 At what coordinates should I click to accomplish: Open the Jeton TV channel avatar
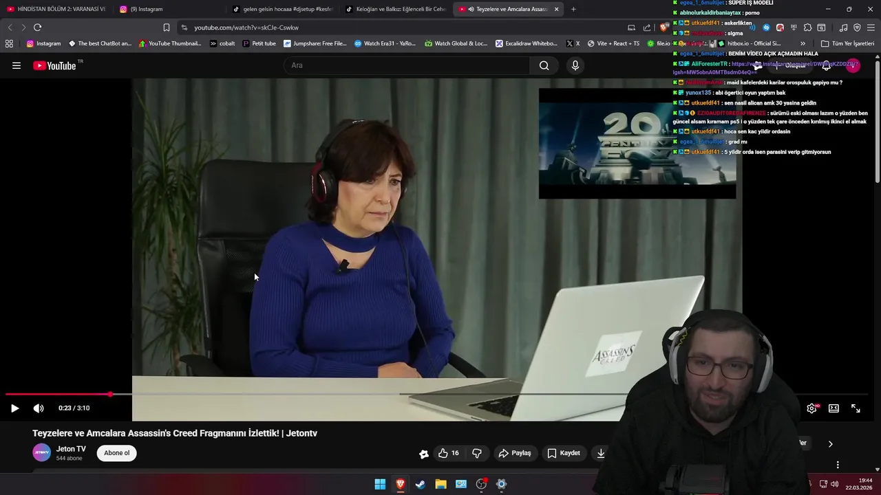coord(42,453)
